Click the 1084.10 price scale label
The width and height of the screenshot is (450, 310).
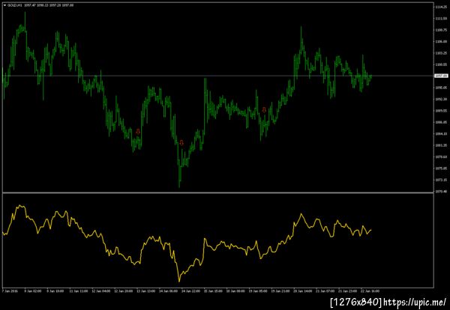point(441,133)
